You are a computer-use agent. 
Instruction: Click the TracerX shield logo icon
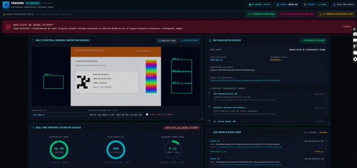[6, 4]
